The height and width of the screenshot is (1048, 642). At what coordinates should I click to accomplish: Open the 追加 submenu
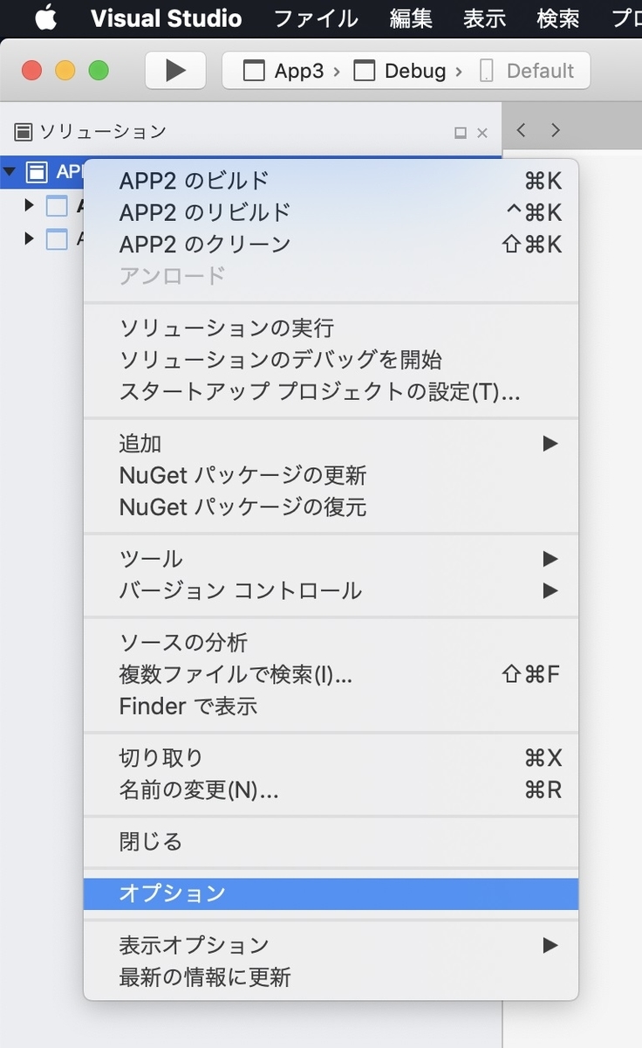pyautogui.click(x=331, y=444)
